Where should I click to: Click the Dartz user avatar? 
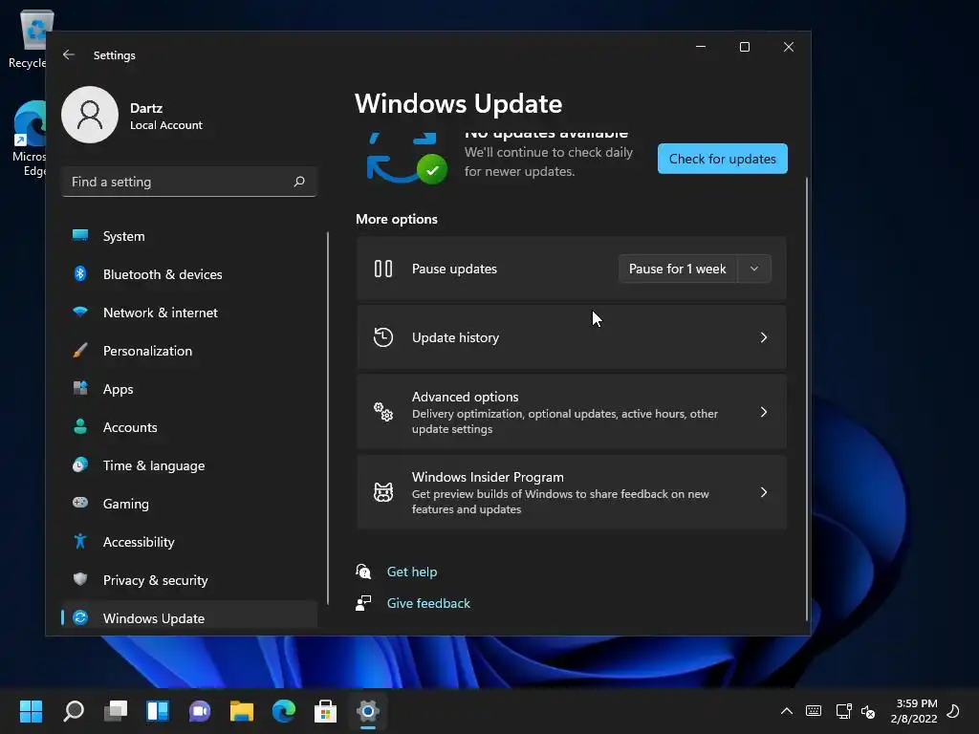[90, 115]
